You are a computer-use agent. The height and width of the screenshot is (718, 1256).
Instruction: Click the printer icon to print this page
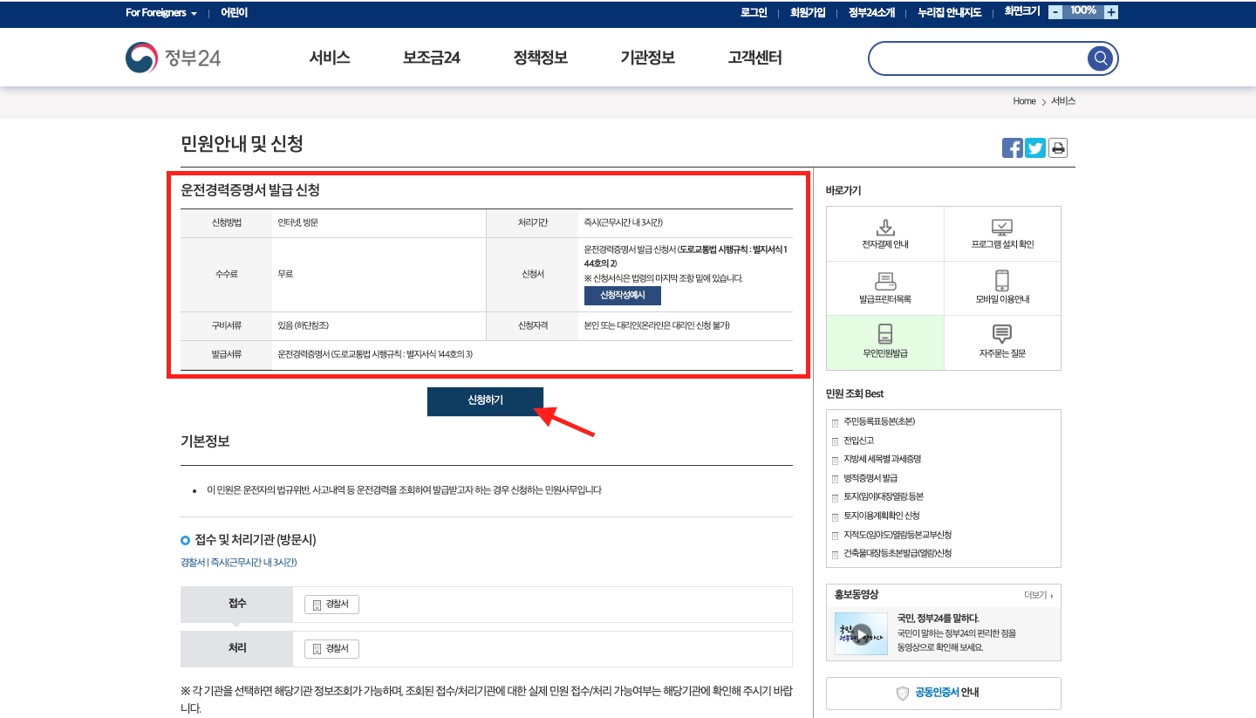tap(1057, 147)
